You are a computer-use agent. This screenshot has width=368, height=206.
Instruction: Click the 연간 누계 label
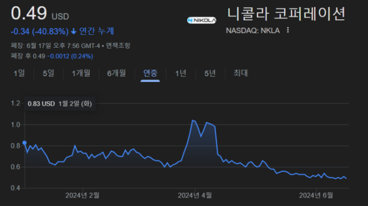[x=97, y=31]
